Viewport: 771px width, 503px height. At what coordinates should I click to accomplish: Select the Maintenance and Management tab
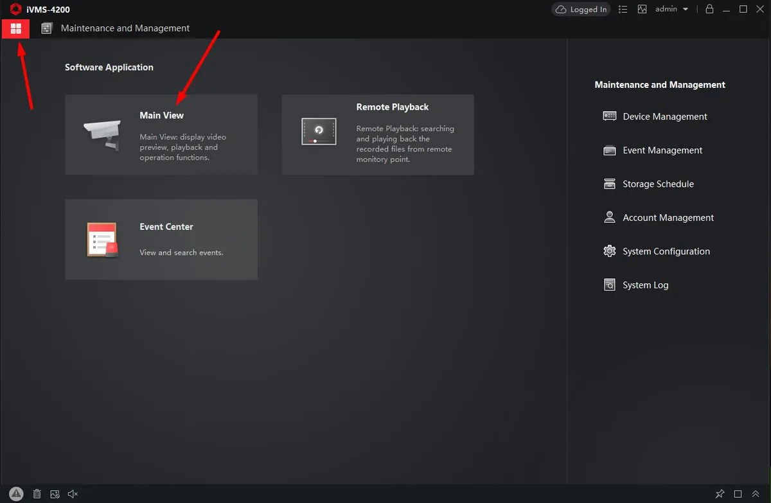click(116, 28)
